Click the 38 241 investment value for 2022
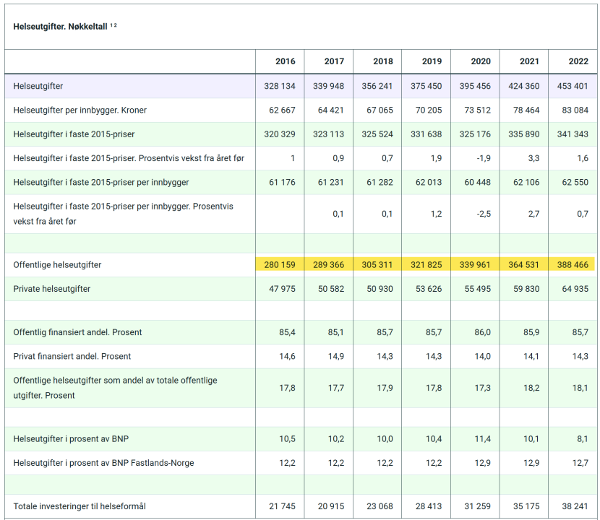The height and width of the screenshot is (520, 600). point(574,506)
